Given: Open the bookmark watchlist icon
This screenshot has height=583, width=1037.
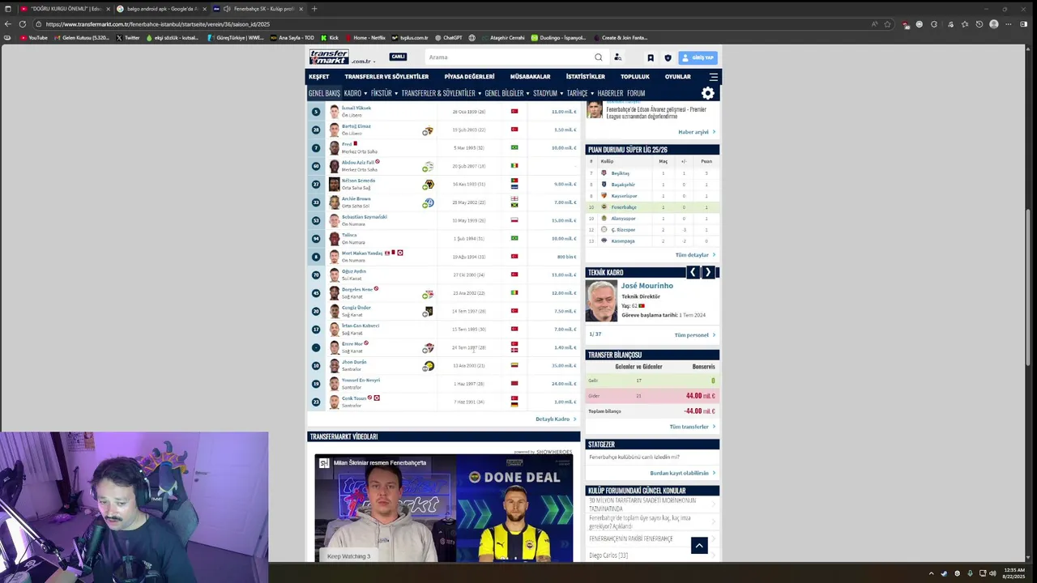Looking at the screenshot, I should pos(650,57).
